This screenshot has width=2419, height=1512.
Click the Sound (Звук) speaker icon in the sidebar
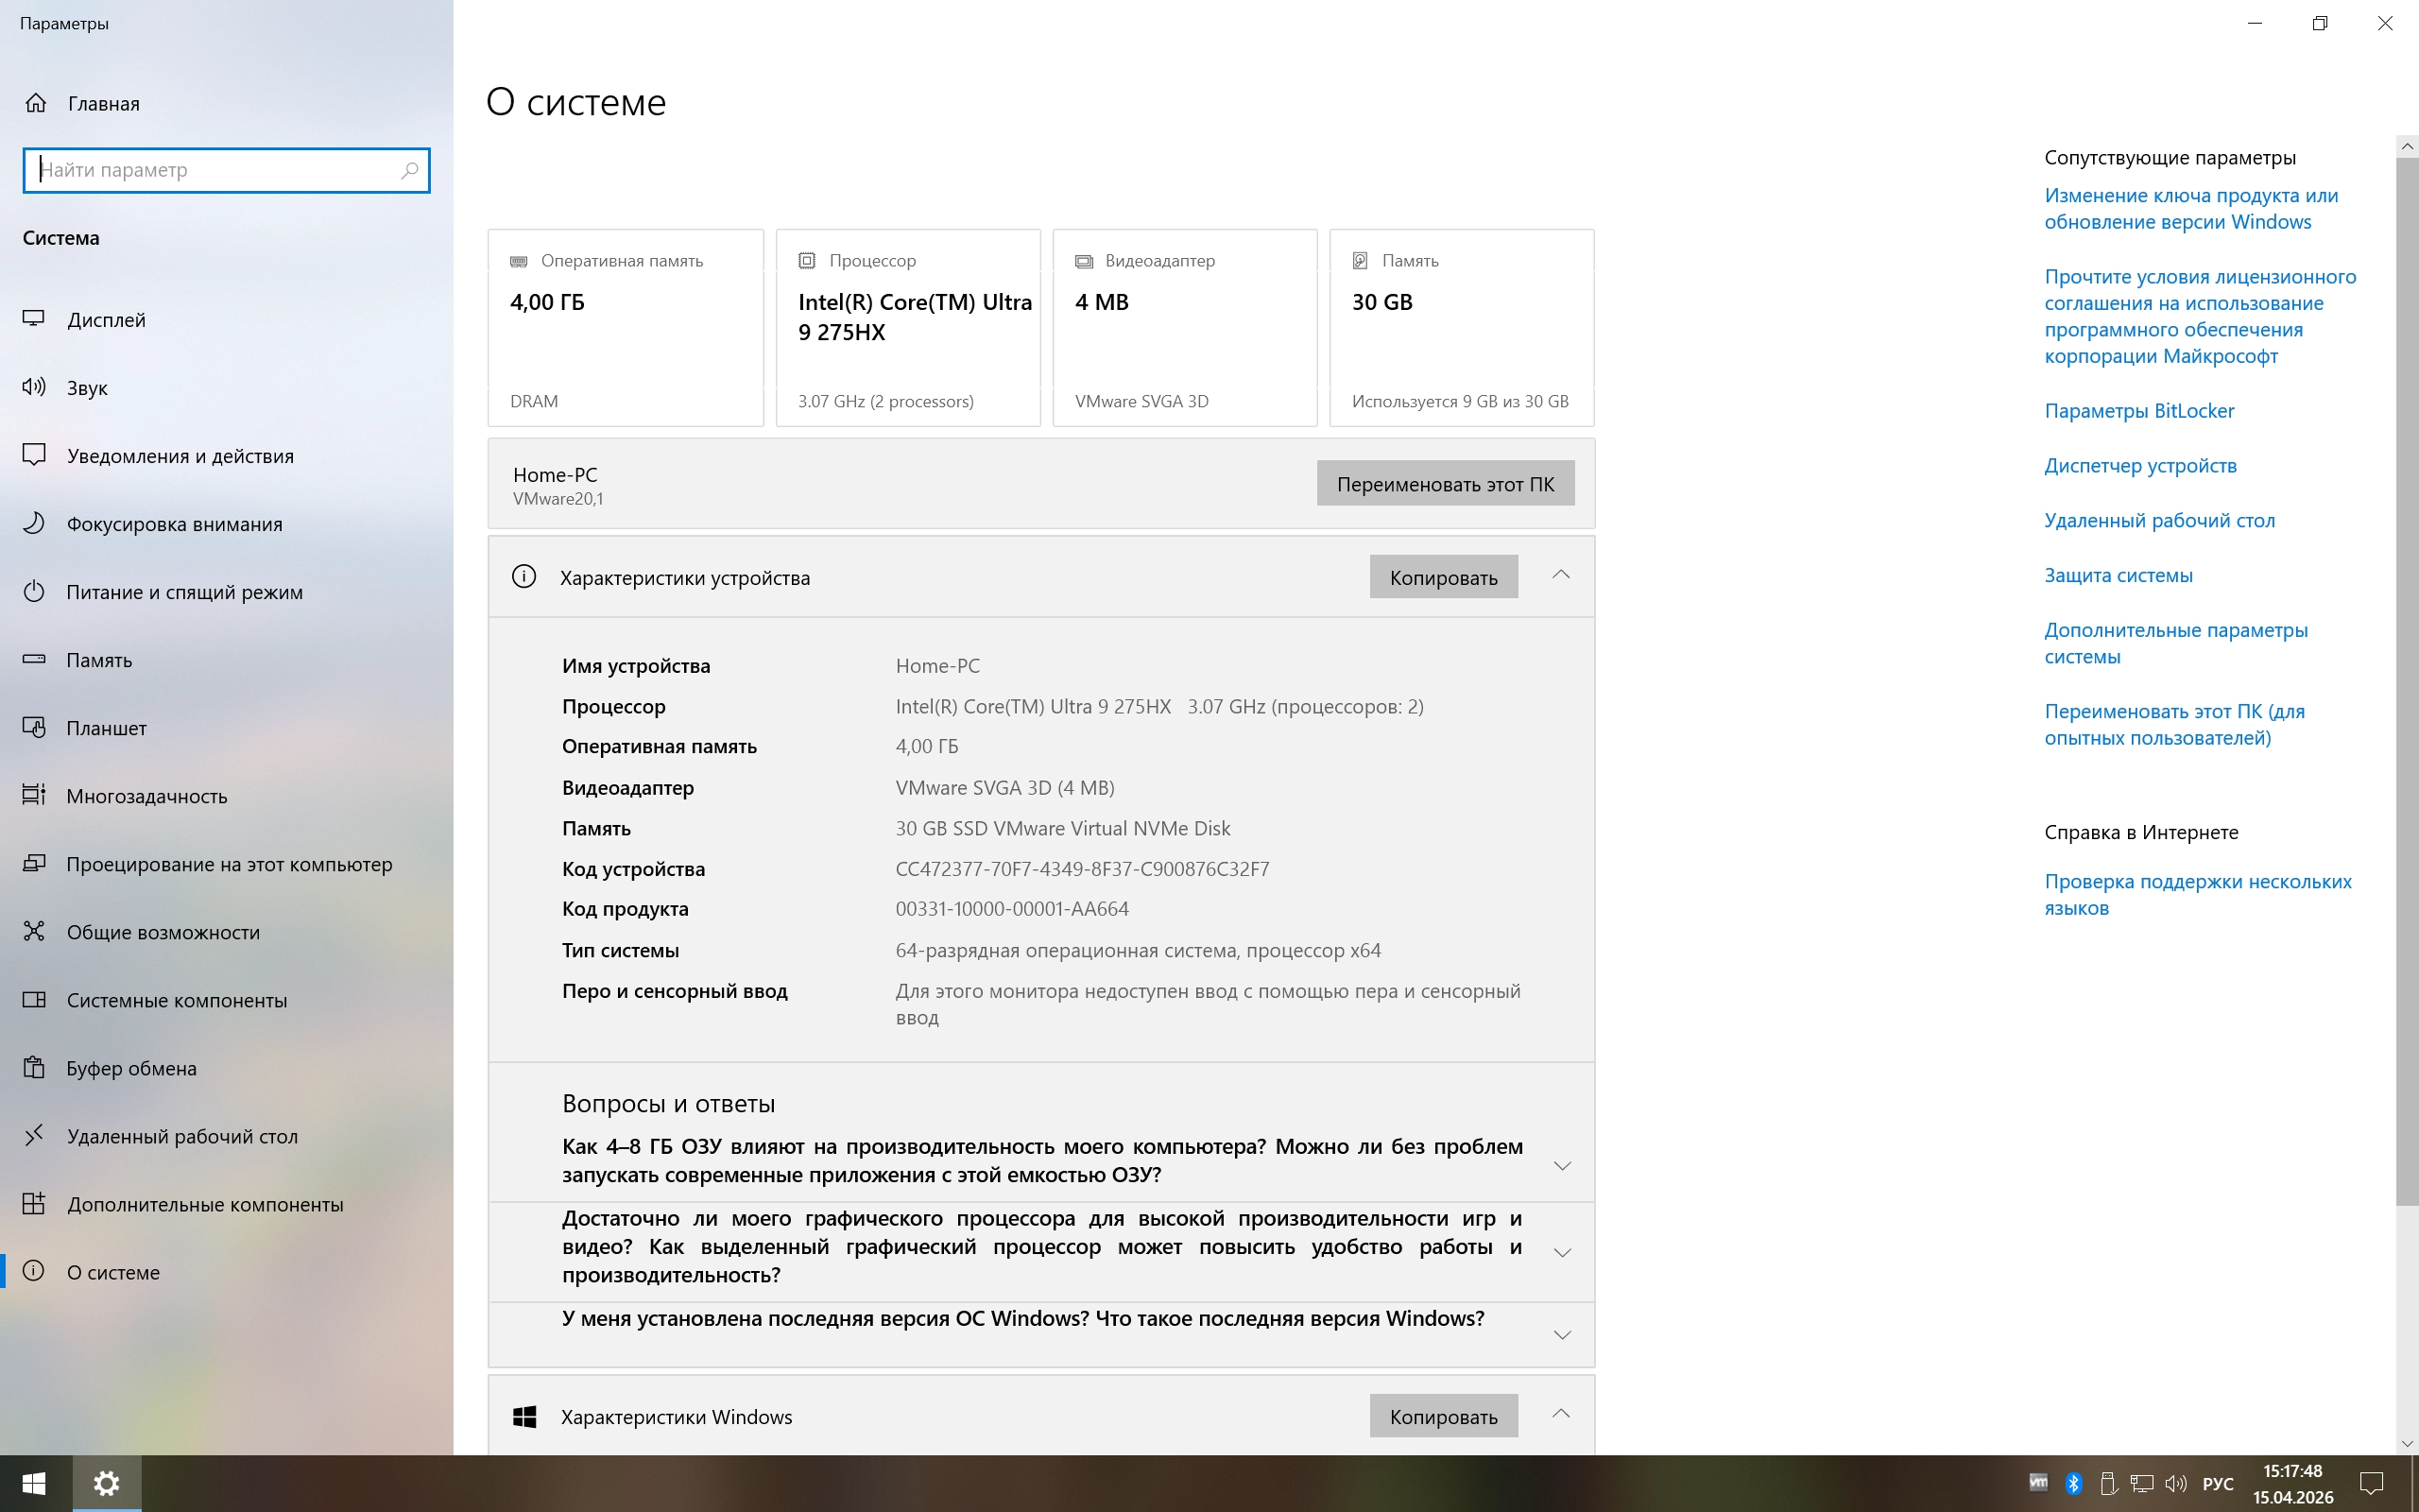tap(34, 387)
